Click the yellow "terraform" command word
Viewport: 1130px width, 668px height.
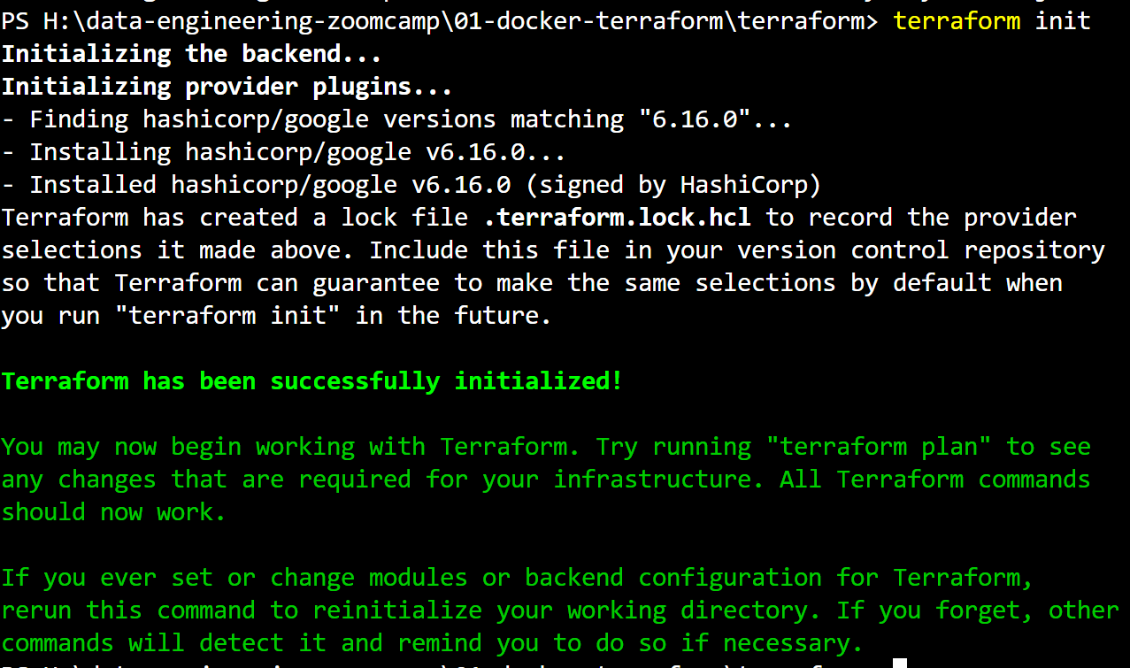[957, 20]
